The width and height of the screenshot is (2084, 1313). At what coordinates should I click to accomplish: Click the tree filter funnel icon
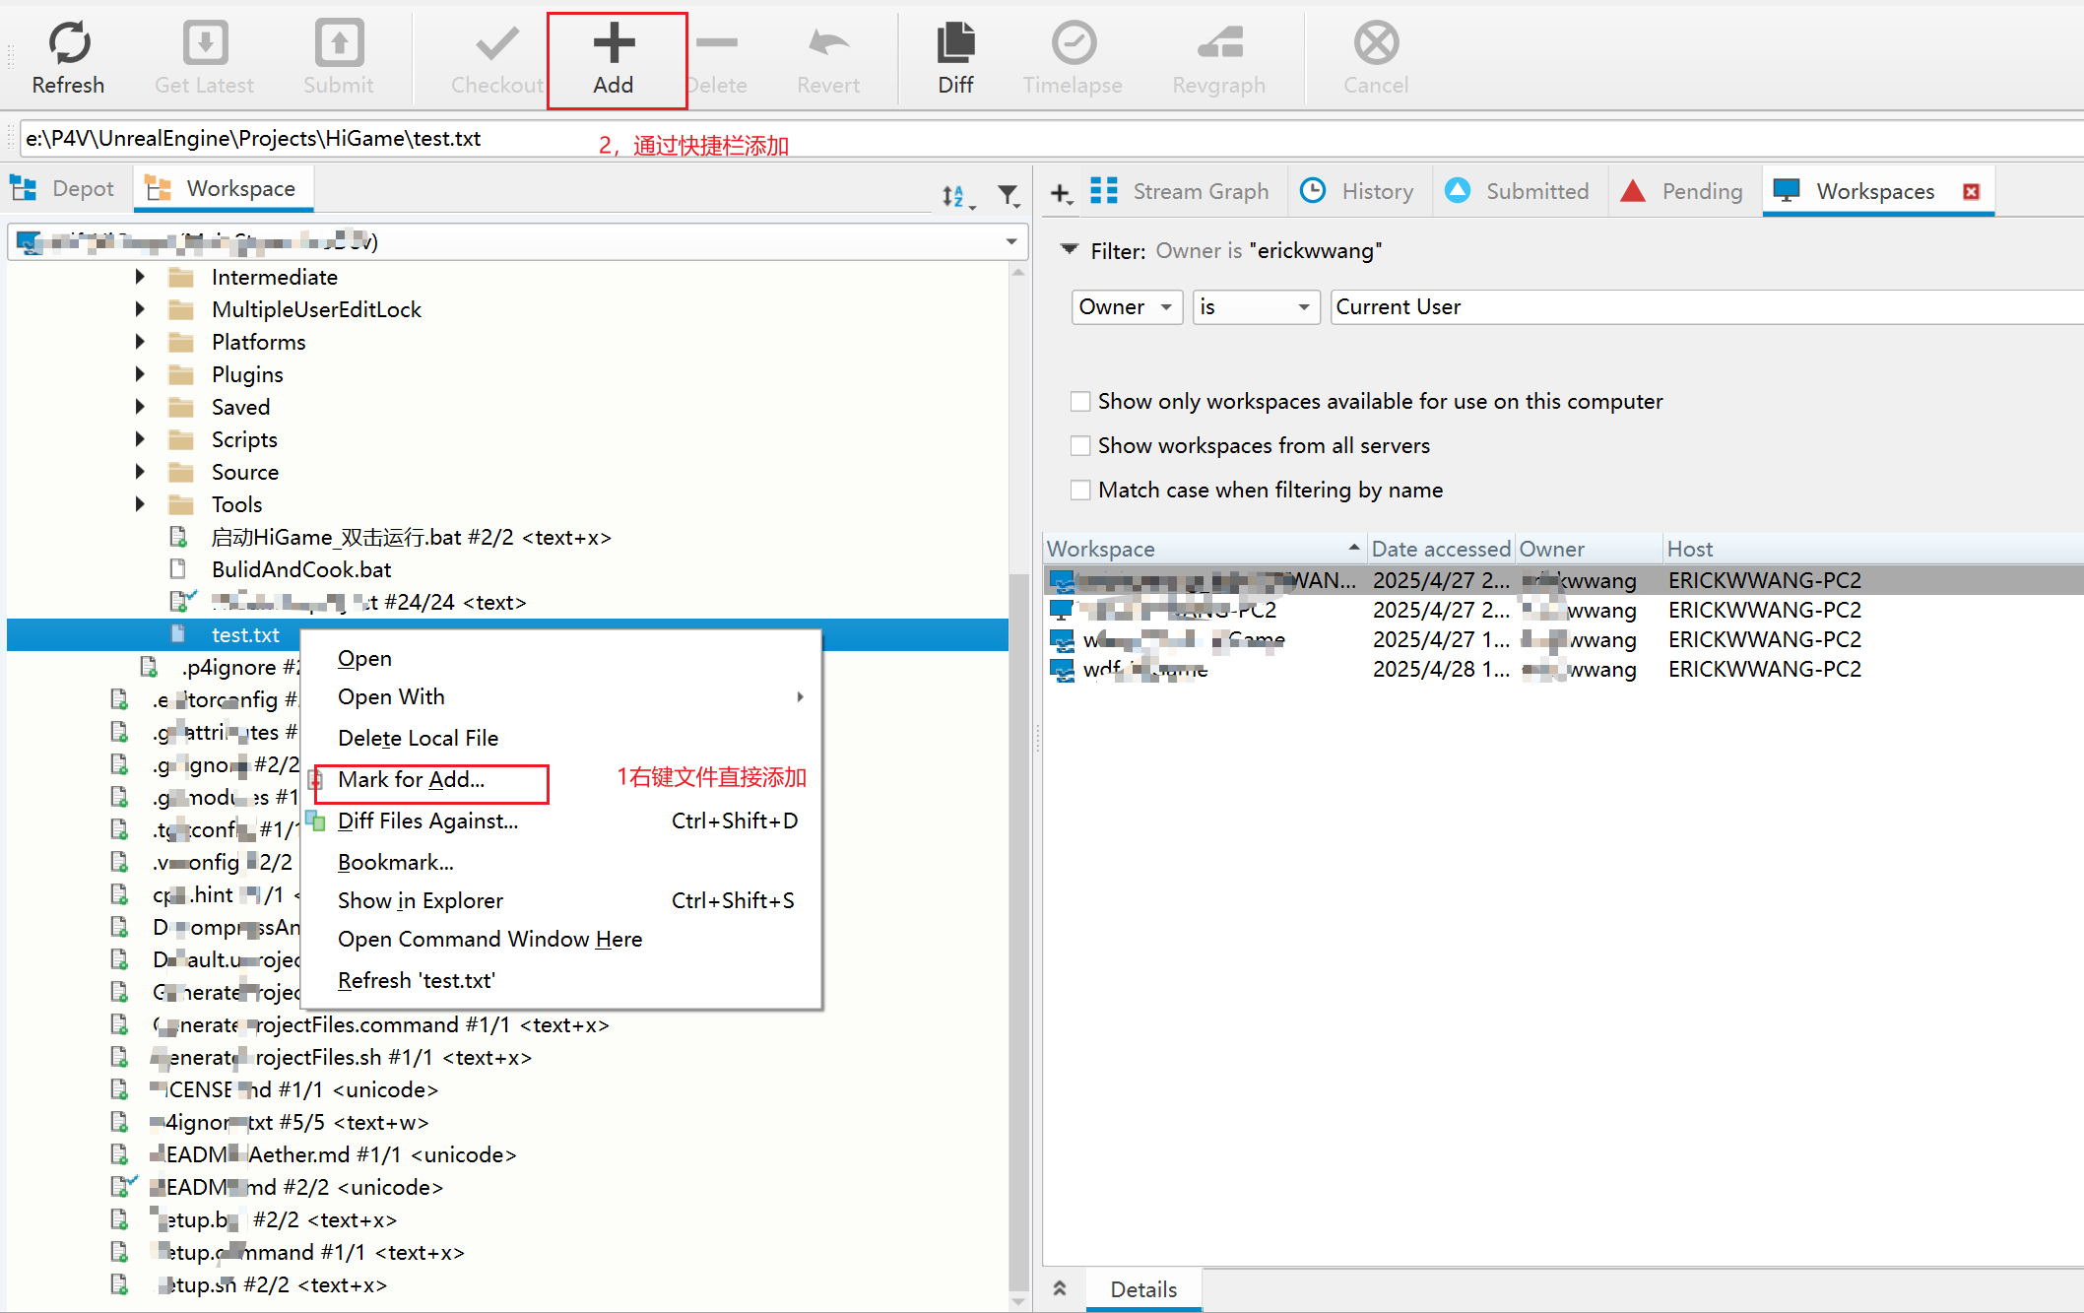click(1008, 196)
